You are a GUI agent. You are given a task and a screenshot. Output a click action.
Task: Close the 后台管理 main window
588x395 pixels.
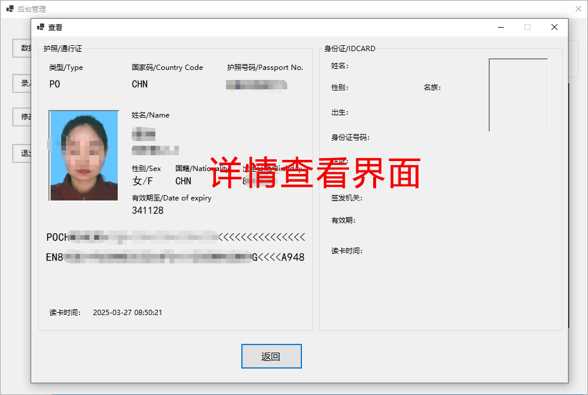[x=578, y=9]
